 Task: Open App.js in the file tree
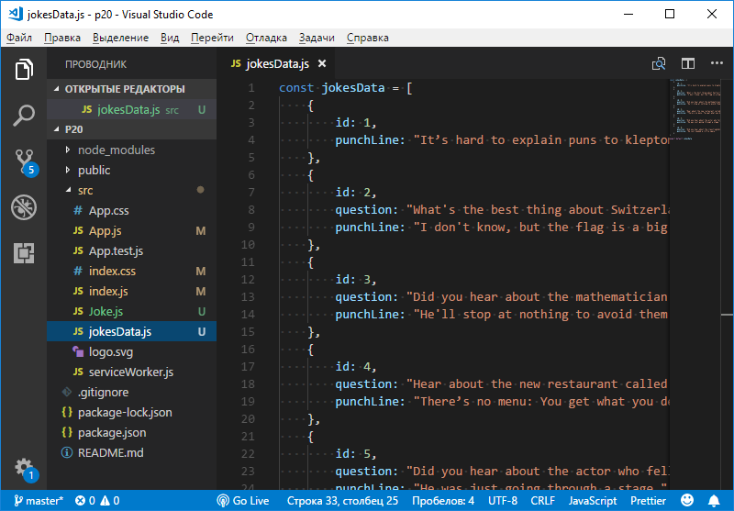pyautogui.click(x=105, y=230)
